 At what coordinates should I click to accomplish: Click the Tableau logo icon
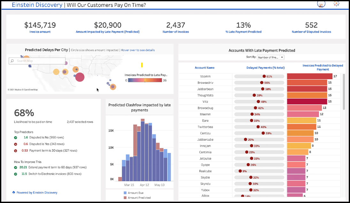(x=336, y=4)
